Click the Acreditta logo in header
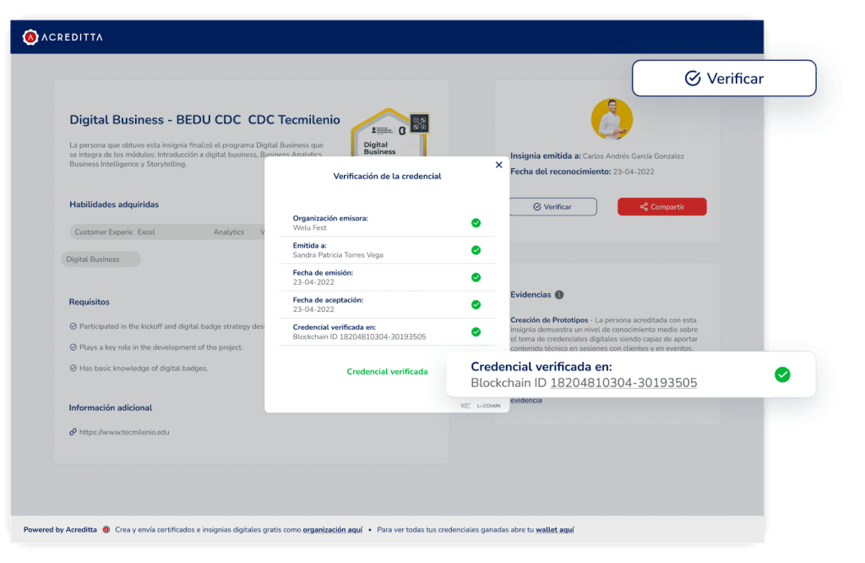The width and height of the screenshot is (865, 563). [x=63, y=36]
